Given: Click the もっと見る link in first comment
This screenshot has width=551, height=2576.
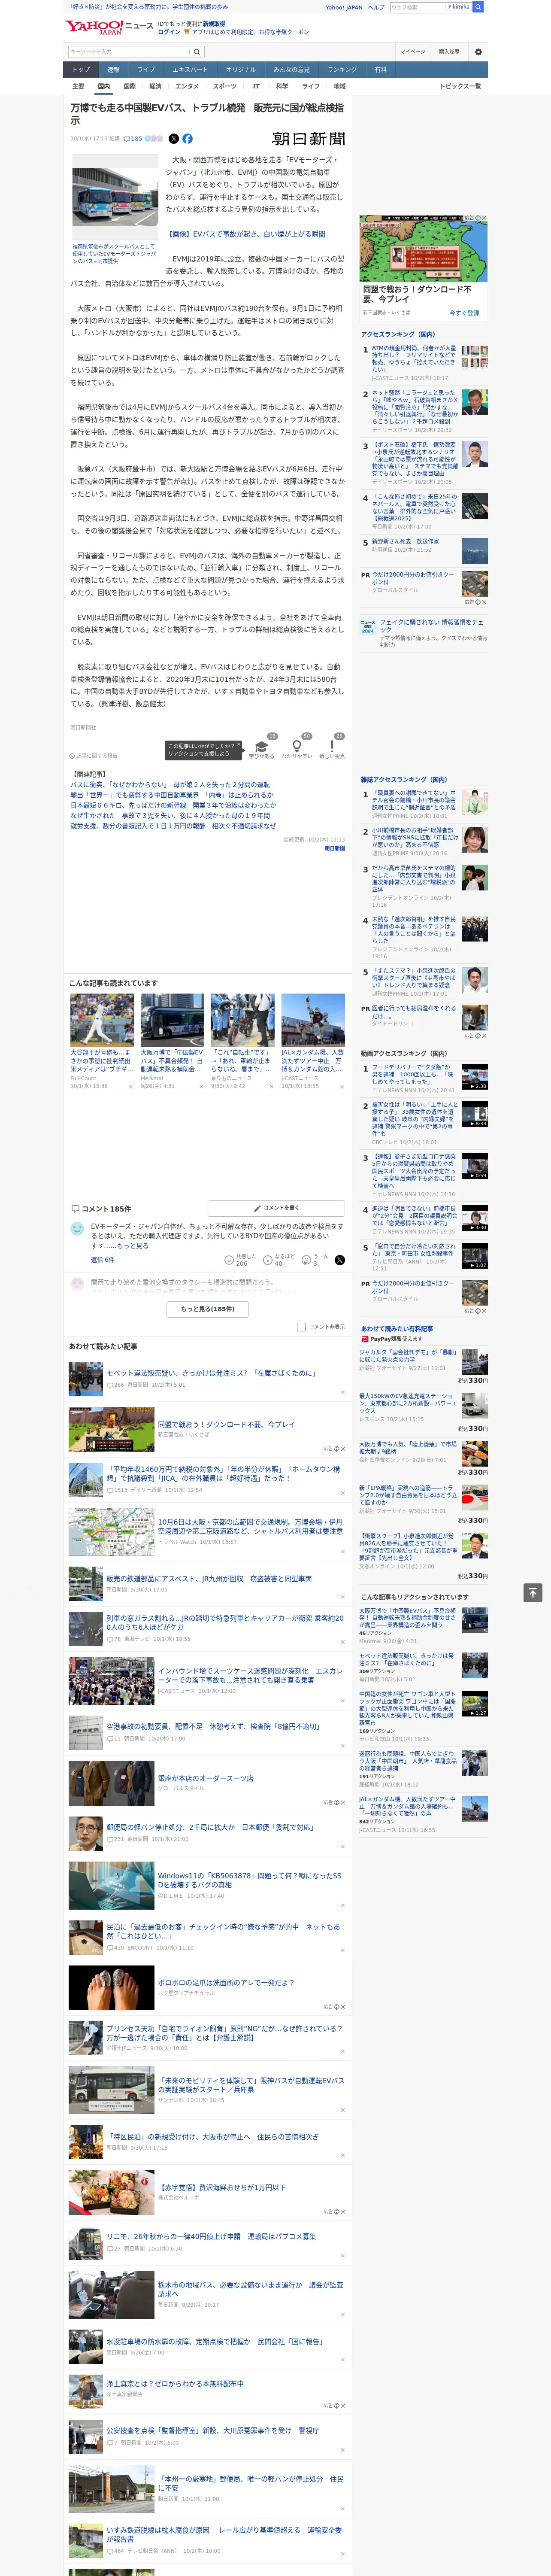Looking at the screenshot, I should pos(133,1246).
